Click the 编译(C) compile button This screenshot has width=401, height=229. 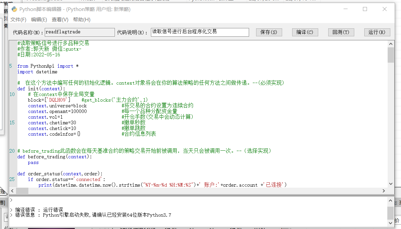pyautogui.click(x=305, y=32)
